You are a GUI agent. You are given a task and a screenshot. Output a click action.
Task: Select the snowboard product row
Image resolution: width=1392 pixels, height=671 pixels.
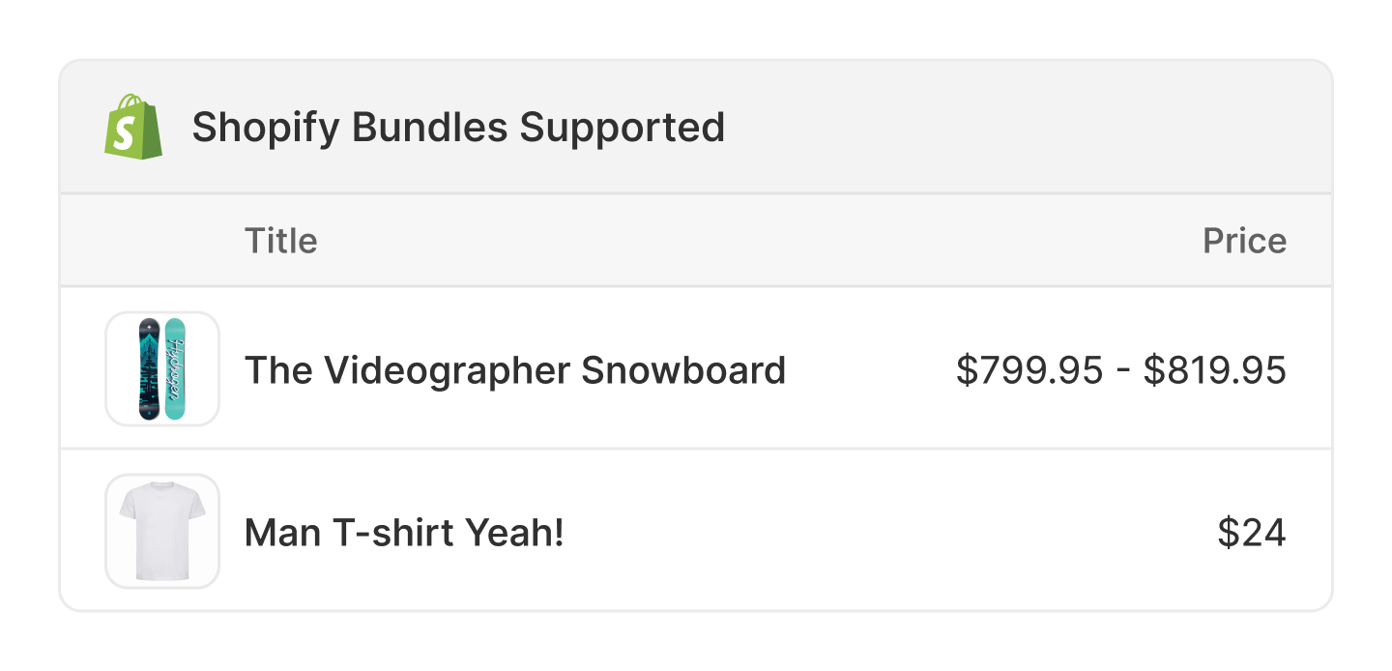click(x=696, y=369)
